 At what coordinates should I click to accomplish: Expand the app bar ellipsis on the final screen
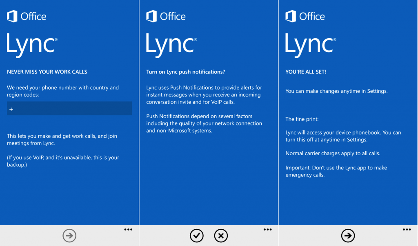pyautogui.click(x=407, y=229)
